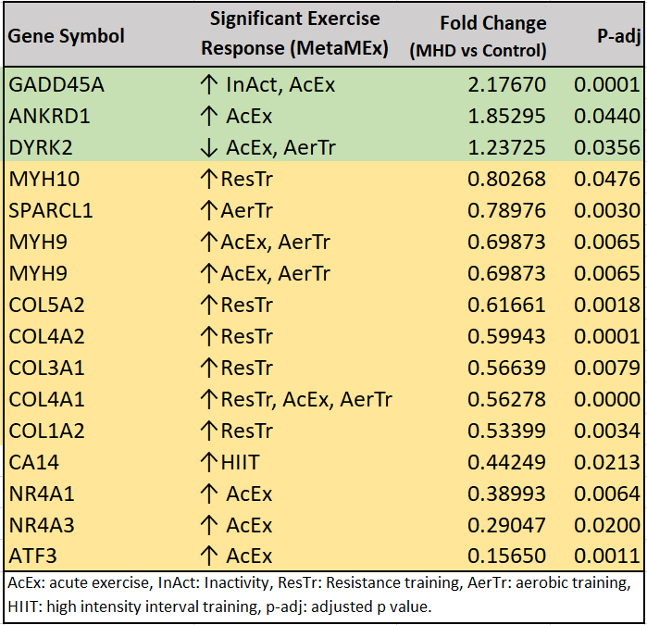Click the SPARCL1 gene cell

click(x=51, y=211)
